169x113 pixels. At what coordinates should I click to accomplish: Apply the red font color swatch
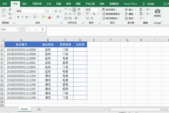point(49,17)
